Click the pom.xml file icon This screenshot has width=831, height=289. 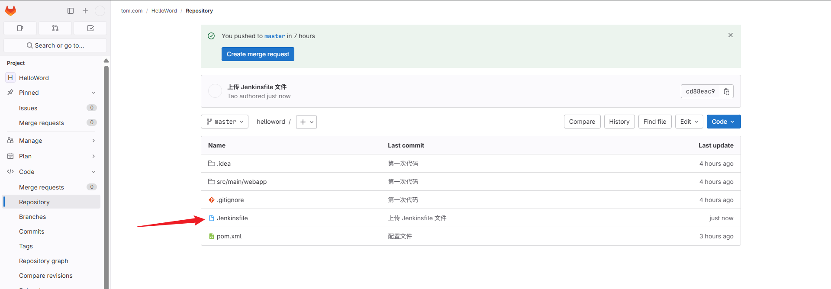[x=212, y=236]
